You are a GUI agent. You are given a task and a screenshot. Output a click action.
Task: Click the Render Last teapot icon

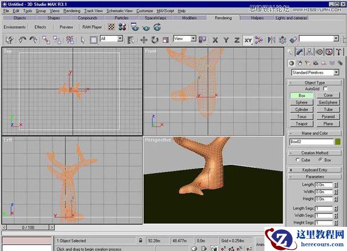pos(157,27)
